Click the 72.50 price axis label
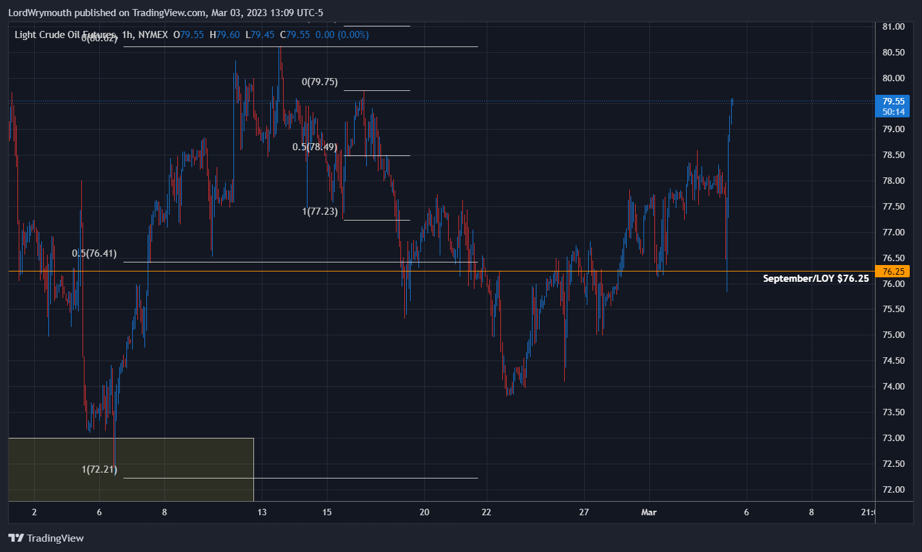Viewport: 922px width, 552px height. pos(894,464)
